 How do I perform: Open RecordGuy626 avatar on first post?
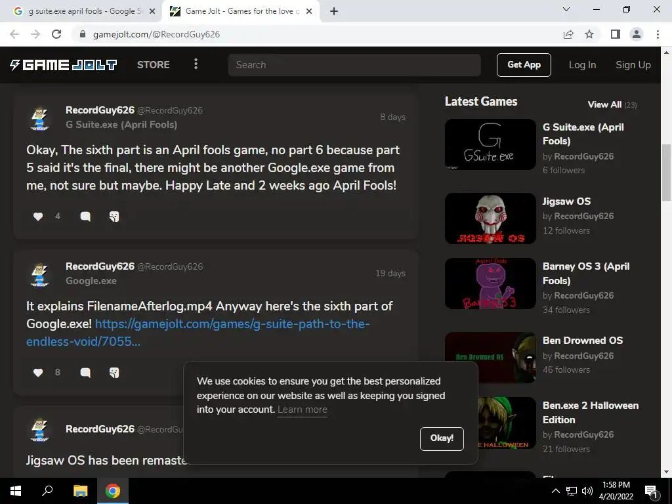(40, 118)
